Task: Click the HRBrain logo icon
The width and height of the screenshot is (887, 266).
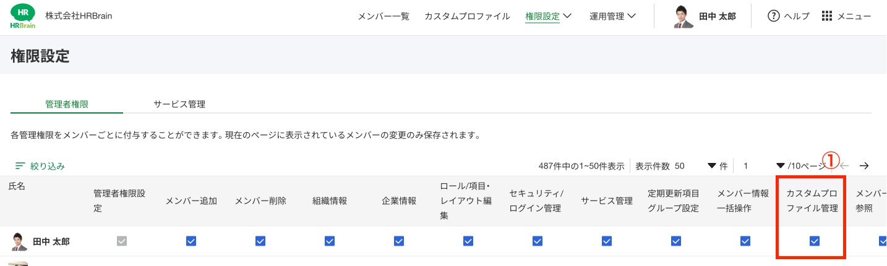Action: click(23, 16)
